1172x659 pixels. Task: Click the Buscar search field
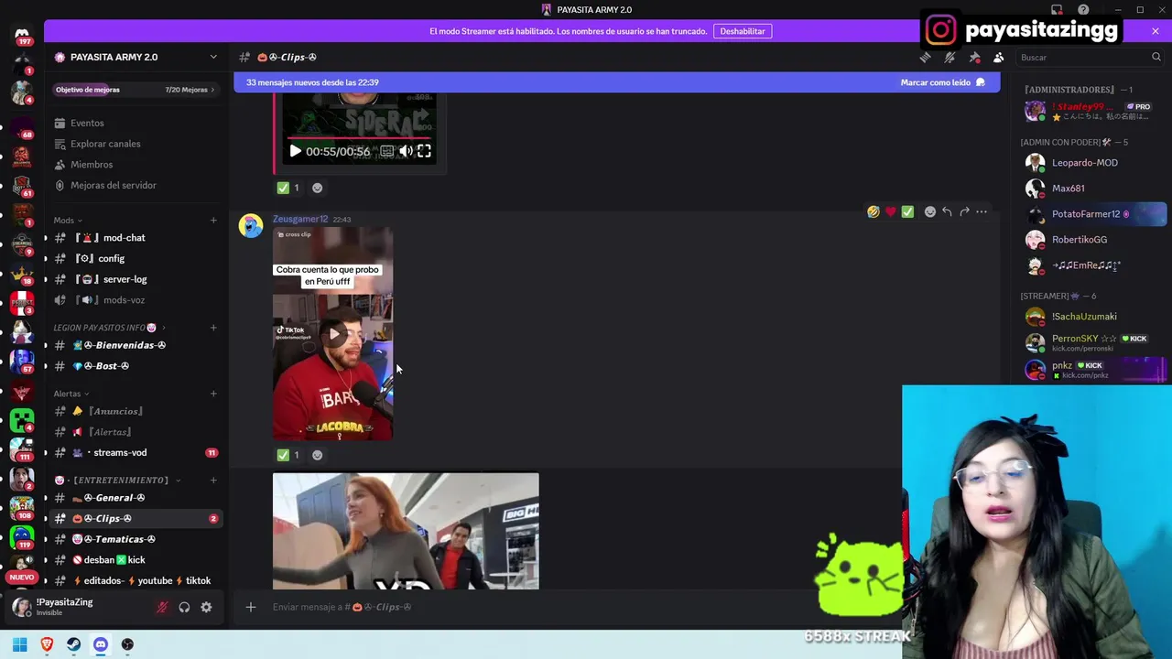click(x=1090, y=57)
